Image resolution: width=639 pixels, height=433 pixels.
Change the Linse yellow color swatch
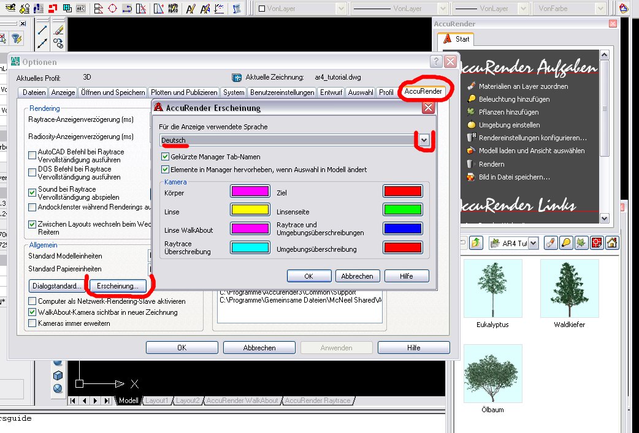coord(250,210)
